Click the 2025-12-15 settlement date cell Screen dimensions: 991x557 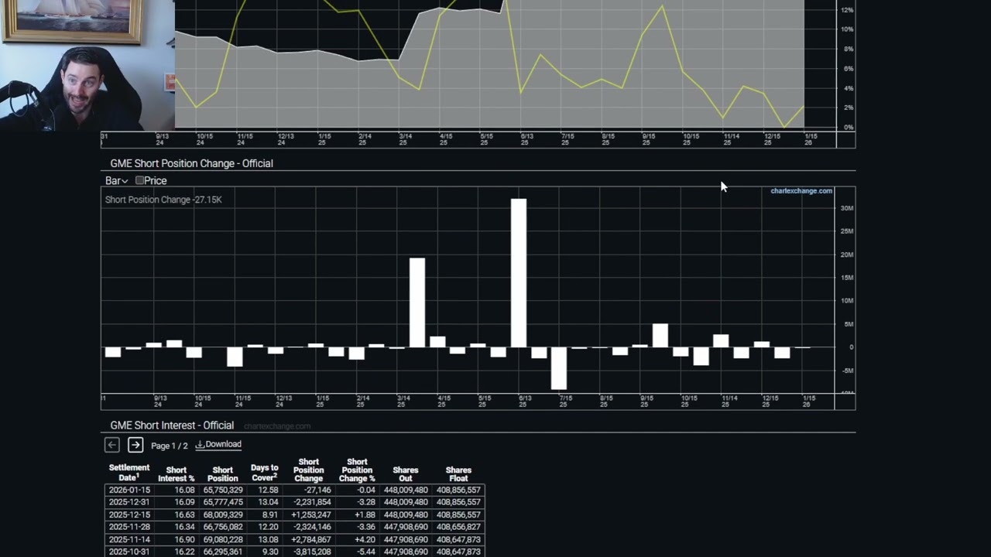pyautogui.click(x=129, y=514)
